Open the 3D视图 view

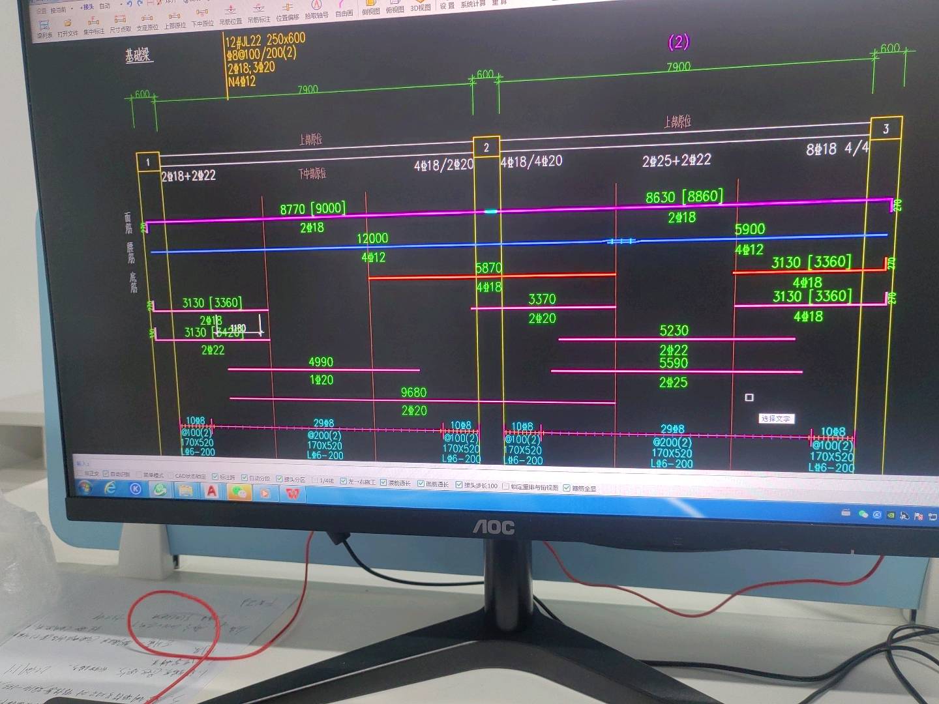[x=421, y=6]
